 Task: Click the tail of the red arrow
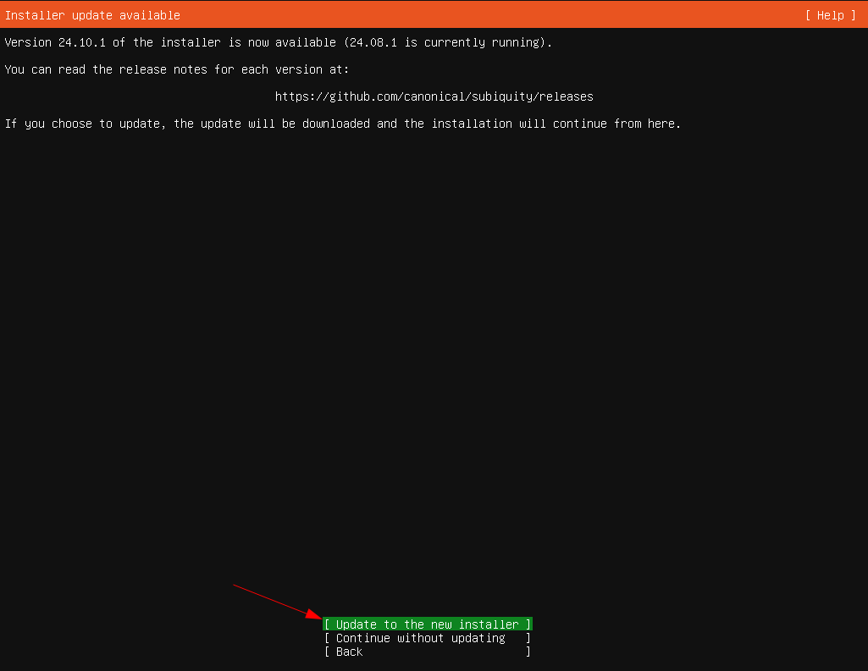pos(235,586)
